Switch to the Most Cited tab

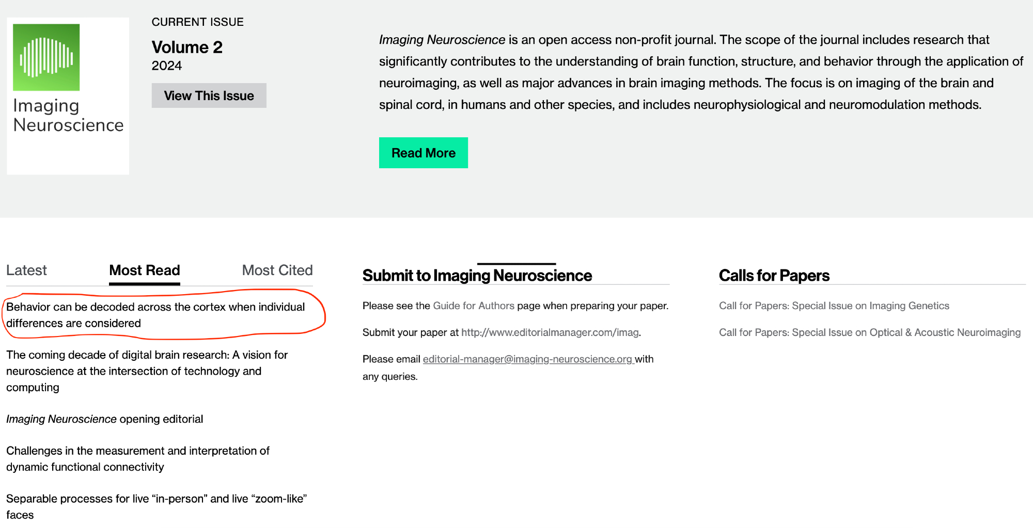[277, 270]
